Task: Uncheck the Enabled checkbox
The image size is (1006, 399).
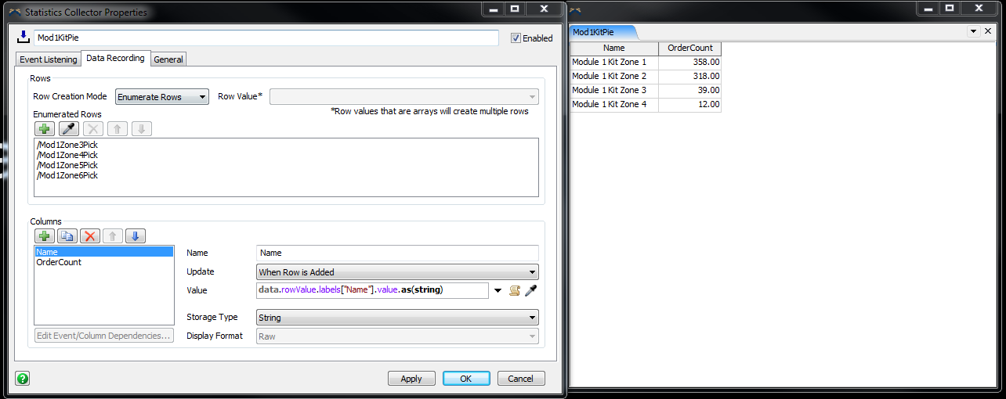Action: pyautogui.click(x=516, y=38)
